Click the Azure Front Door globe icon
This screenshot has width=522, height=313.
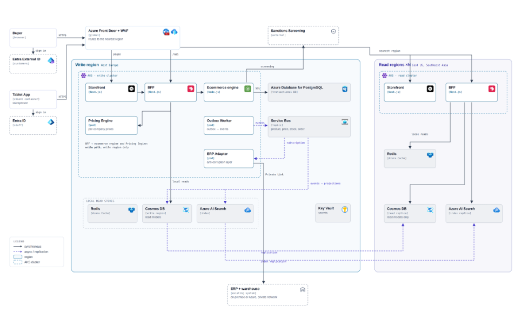click(166, 32)
